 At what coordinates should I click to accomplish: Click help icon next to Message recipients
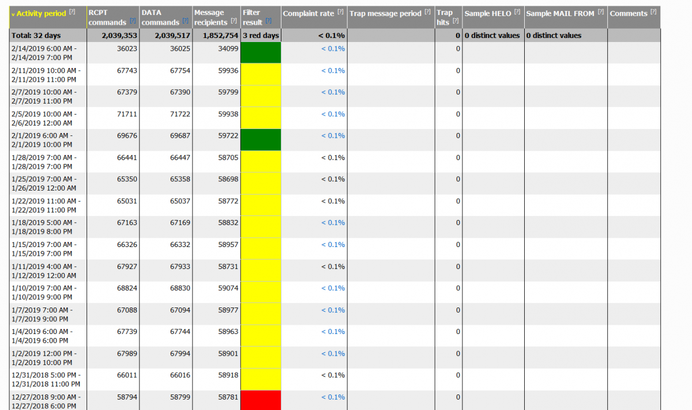pyautogui.click(x=234, y=21)
